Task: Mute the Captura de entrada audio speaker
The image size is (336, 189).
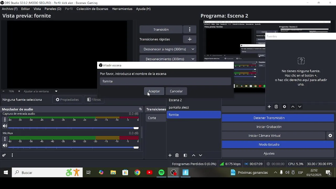Action: pyautogui.click(x=5, y=126)
